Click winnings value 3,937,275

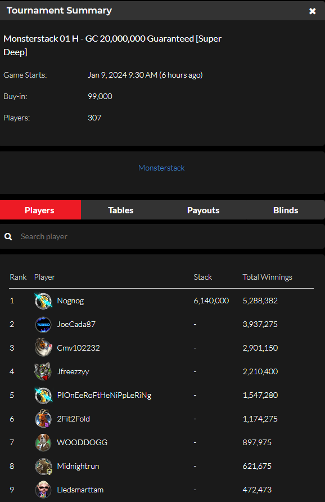260,324
